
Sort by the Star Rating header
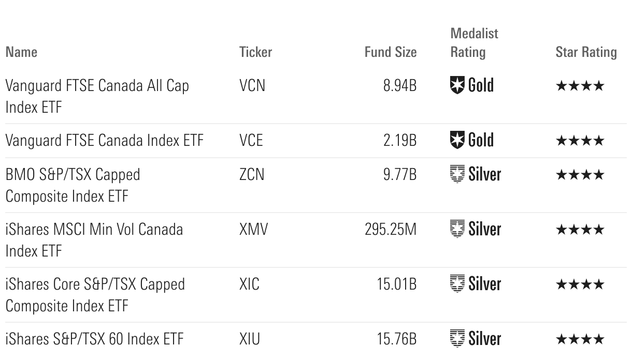586,52
